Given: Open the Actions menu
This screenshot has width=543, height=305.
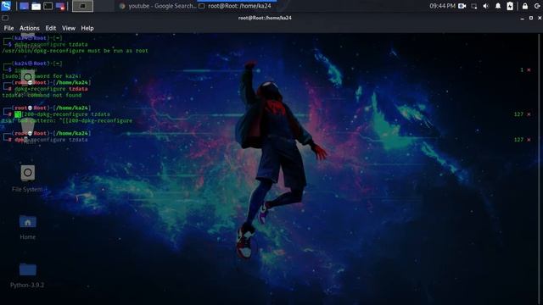Looking at the screenshot, I should 30,28.
